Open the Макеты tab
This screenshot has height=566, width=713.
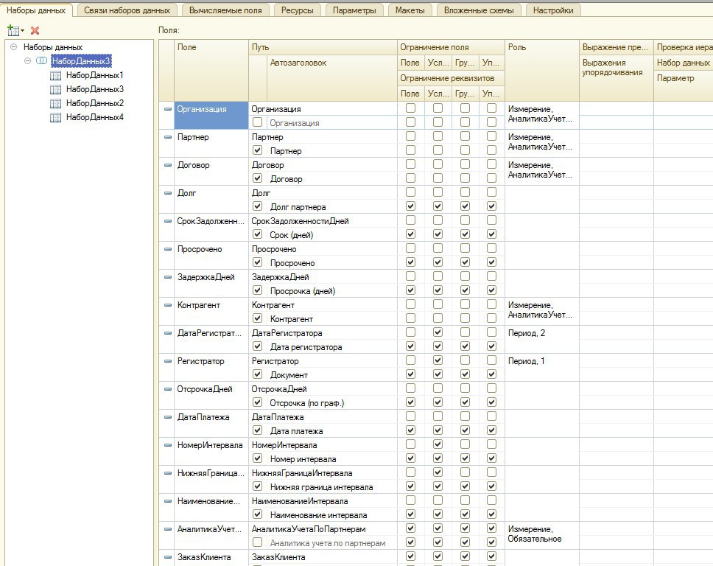[410, 10]
